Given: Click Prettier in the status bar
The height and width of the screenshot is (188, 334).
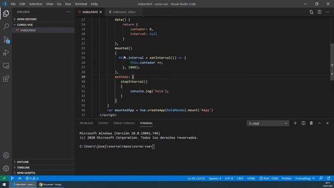Looking at the screenshot, I should point(287,178).
